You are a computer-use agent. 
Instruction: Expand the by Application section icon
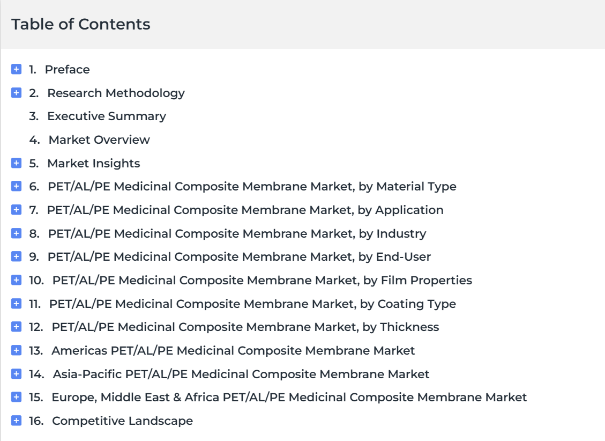16,210
